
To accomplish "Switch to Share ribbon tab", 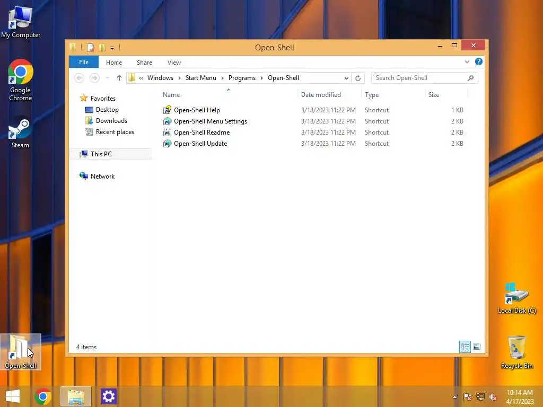I will (144, 63).
